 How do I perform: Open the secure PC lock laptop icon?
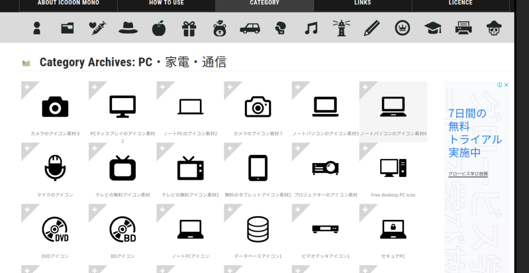tap(393, 229)
